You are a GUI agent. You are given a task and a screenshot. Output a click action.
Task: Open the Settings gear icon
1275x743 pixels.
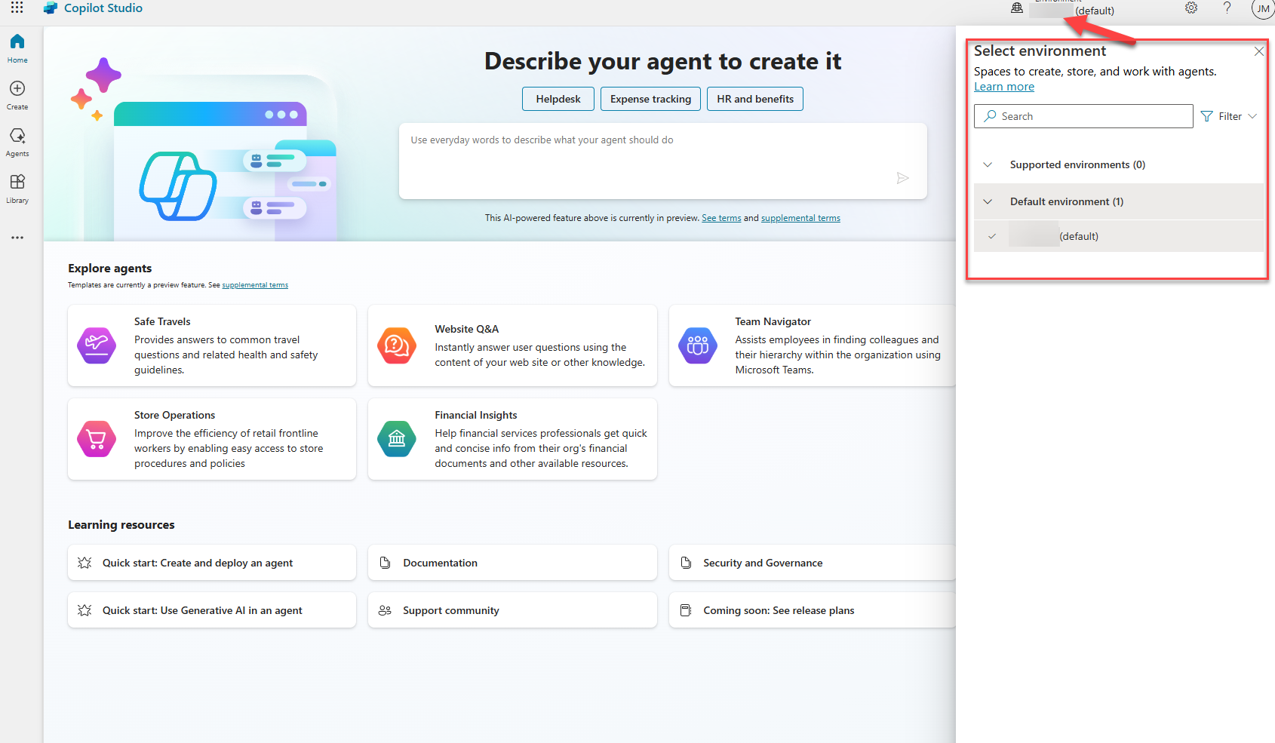(x=1191, y=8)
